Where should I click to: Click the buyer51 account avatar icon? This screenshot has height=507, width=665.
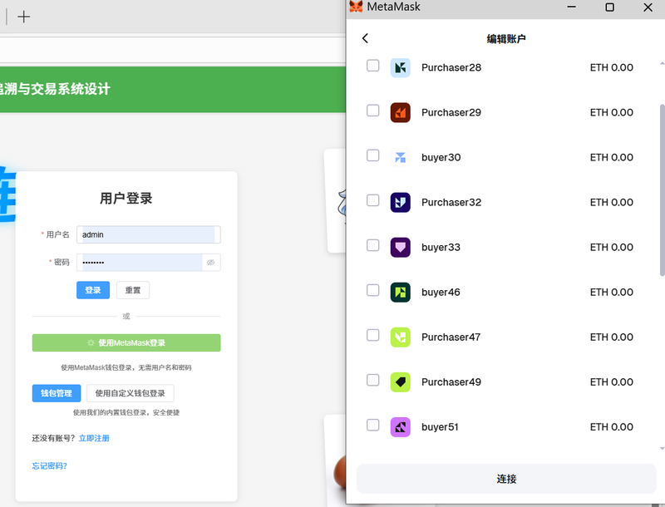coord(400,427)
